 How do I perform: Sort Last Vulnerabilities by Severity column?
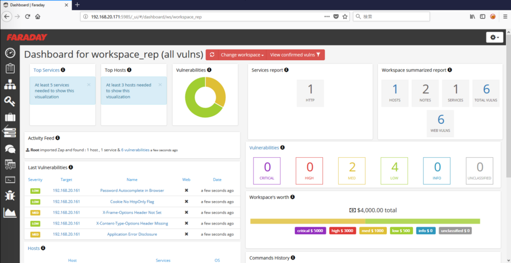point(35,180)
